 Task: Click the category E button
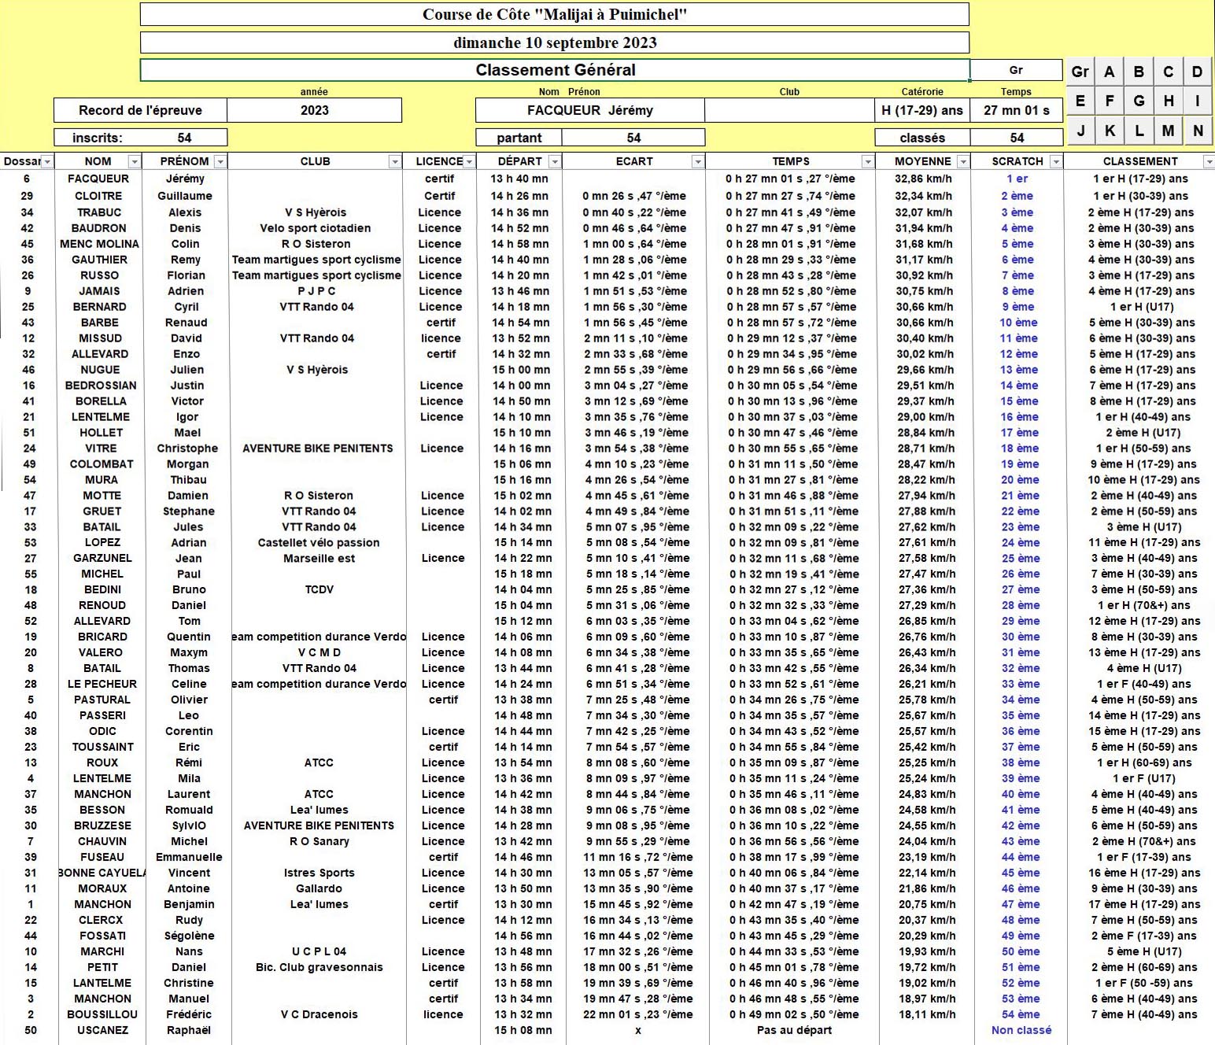(1080, 101)
